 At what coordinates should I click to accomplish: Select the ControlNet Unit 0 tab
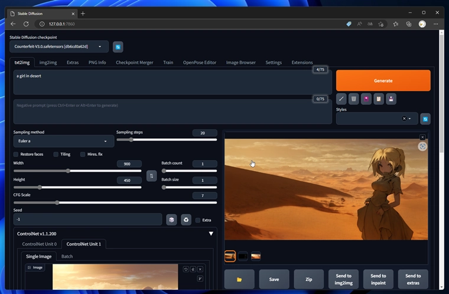(x=39, y=244)
